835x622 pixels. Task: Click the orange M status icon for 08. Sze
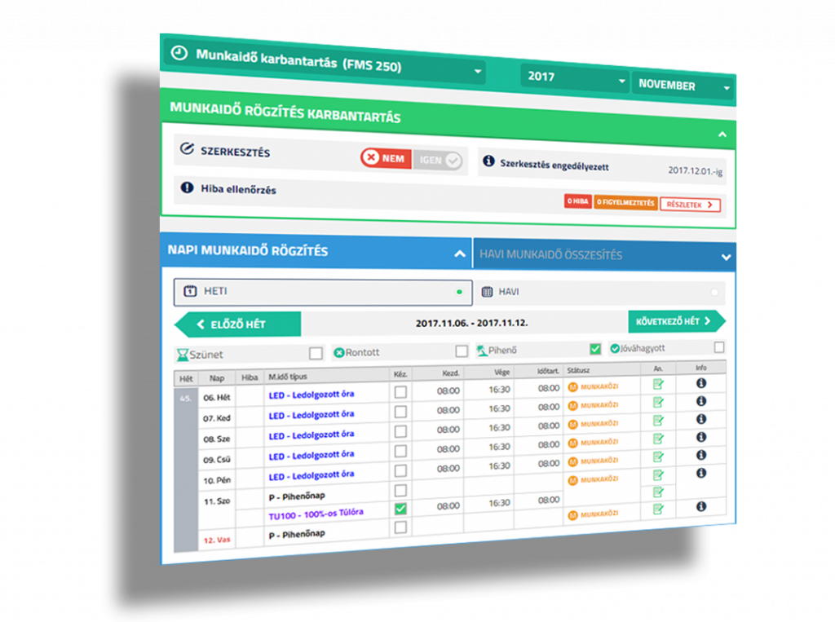tap(572, 425)
